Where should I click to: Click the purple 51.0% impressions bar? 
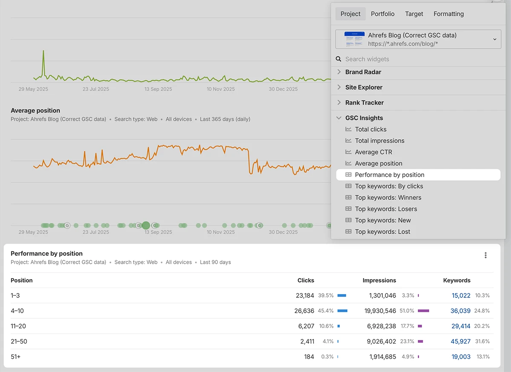click(x=424, y=311)
